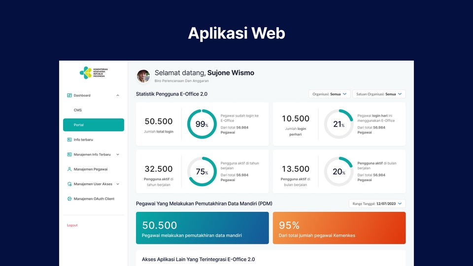The width and height of the screenshot is (473, 266).
Task: Expand the Manajemen User Akses chevron
Action: click(x=117, y=184)
